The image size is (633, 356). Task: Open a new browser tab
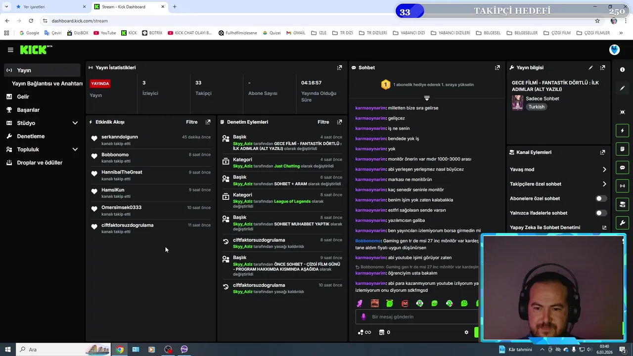pyautogui.click(x=175, y=7)
